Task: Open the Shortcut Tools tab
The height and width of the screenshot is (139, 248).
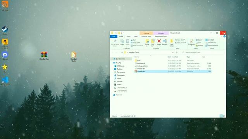Action: pyautogui.click(x=146, y=36)
